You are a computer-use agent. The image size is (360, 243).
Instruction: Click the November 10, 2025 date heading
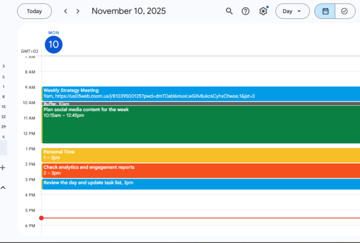click(129, 11)
